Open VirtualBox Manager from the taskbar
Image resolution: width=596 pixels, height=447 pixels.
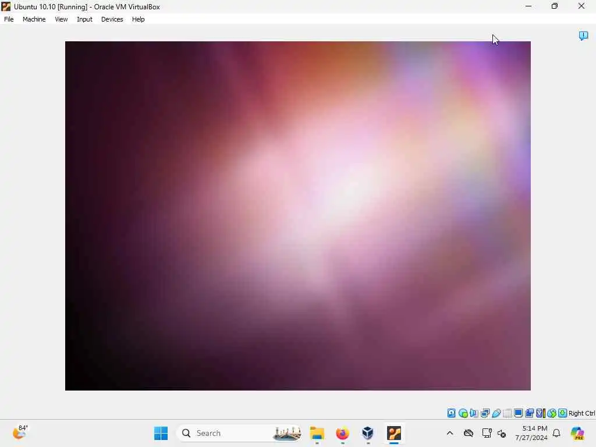pyautogui.click(x=368, y=433)
